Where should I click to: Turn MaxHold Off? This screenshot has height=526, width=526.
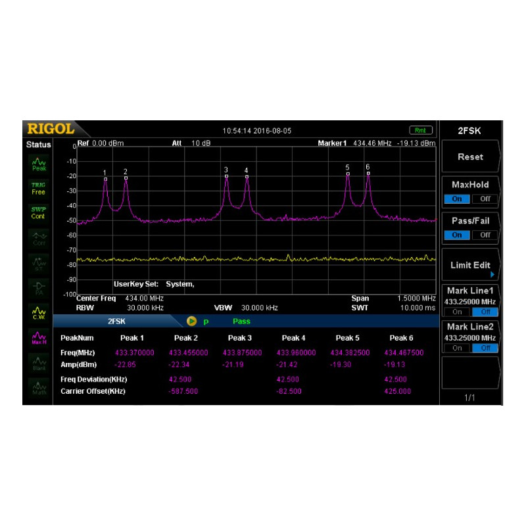[x=485, y=199]
